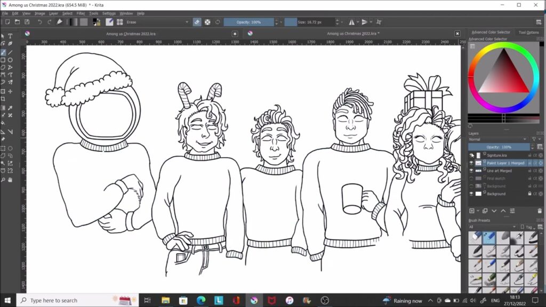Image resolution: width=546 pixels, height=307 pixels.
Task: Hide the Paint Layer 1 Merged layer
Action: (471, 163)
